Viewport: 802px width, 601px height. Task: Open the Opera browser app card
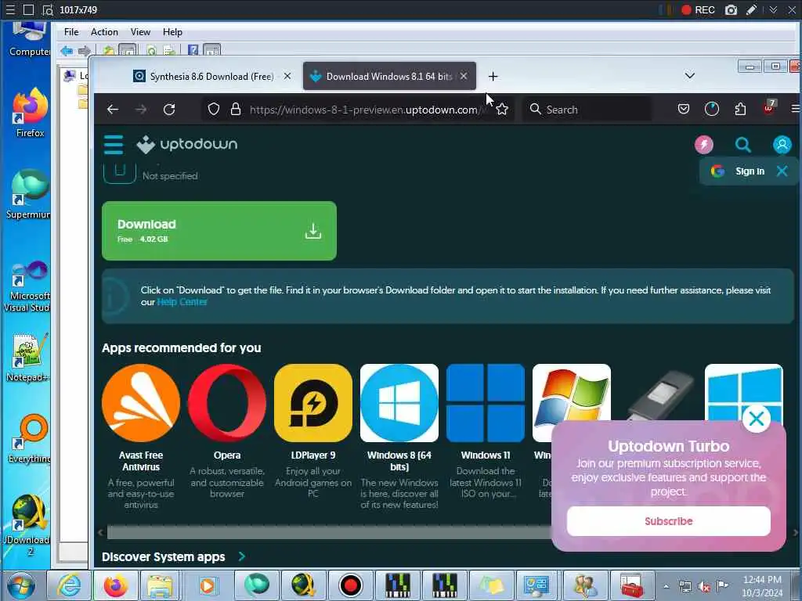[226, 431]
